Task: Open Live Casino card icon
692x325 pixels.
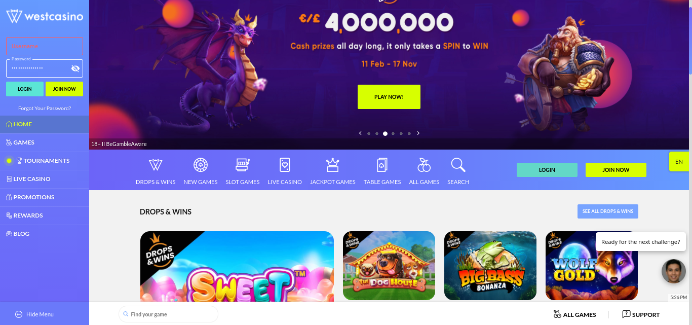Action: 285,165
